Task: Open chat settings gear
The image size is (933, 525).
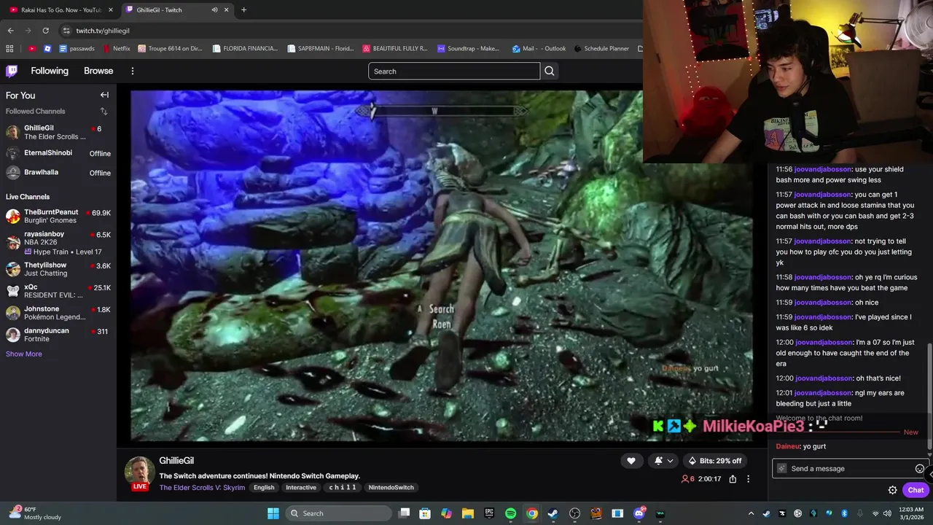Action: coord(892,490)
